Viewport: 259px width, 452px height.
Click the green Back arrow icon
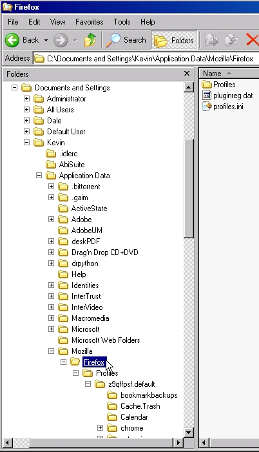coord(12,40)
